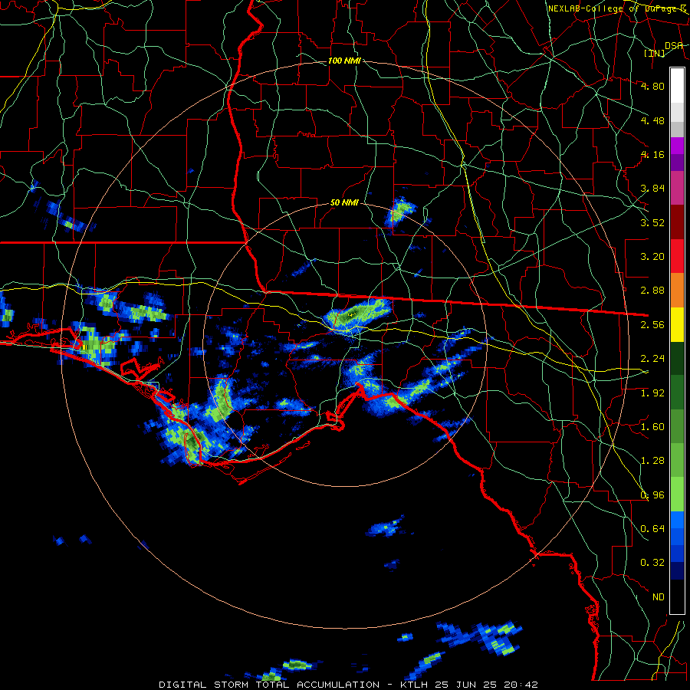Click the 3.20 legend value
Viewport: 690px width, 690px height.
point(652,256)
